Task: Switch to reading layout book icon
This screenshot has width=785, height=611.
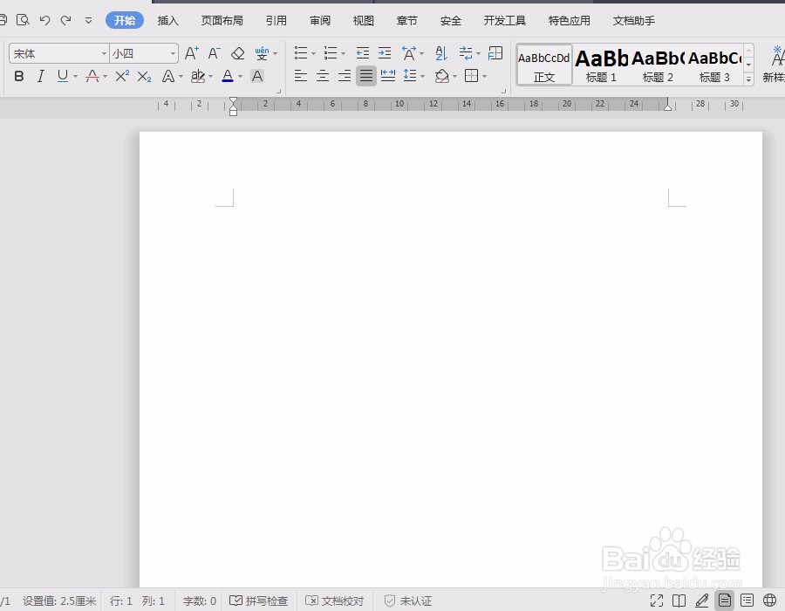Action: 679,601
